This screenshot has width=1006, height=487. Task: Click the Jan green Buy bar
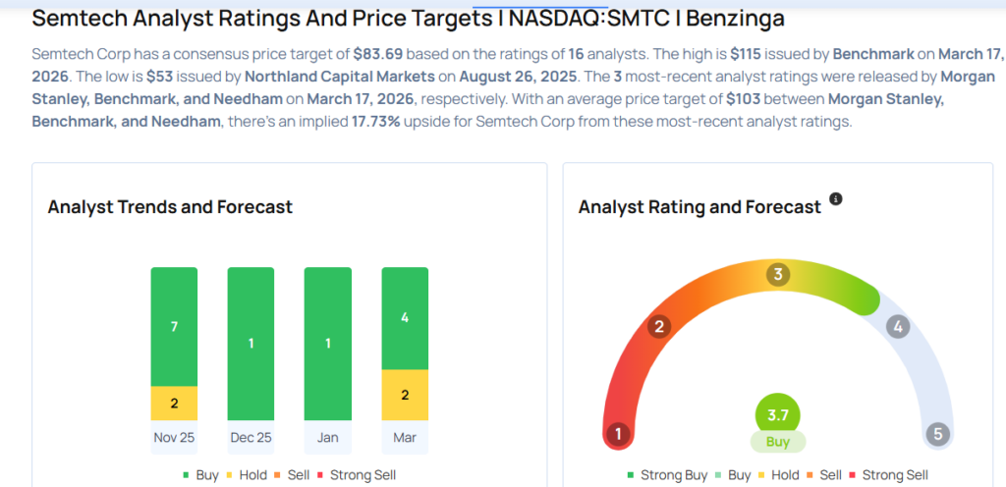tap(327, 344)
